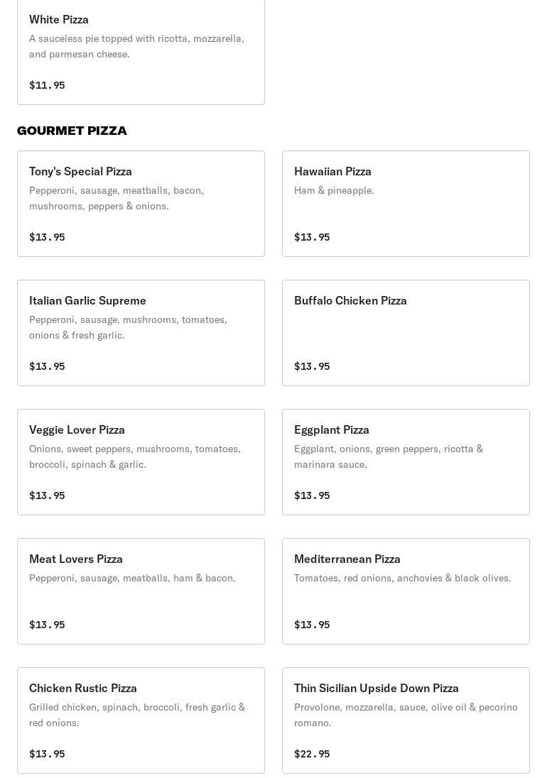Click the Eggplant Pizza title text
This screenshot has width=547, height=778.
332,429
